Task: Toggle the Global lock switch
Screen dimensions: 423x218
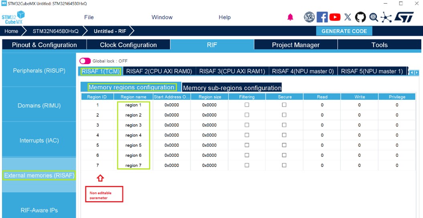Action: (x=85, y=61)
